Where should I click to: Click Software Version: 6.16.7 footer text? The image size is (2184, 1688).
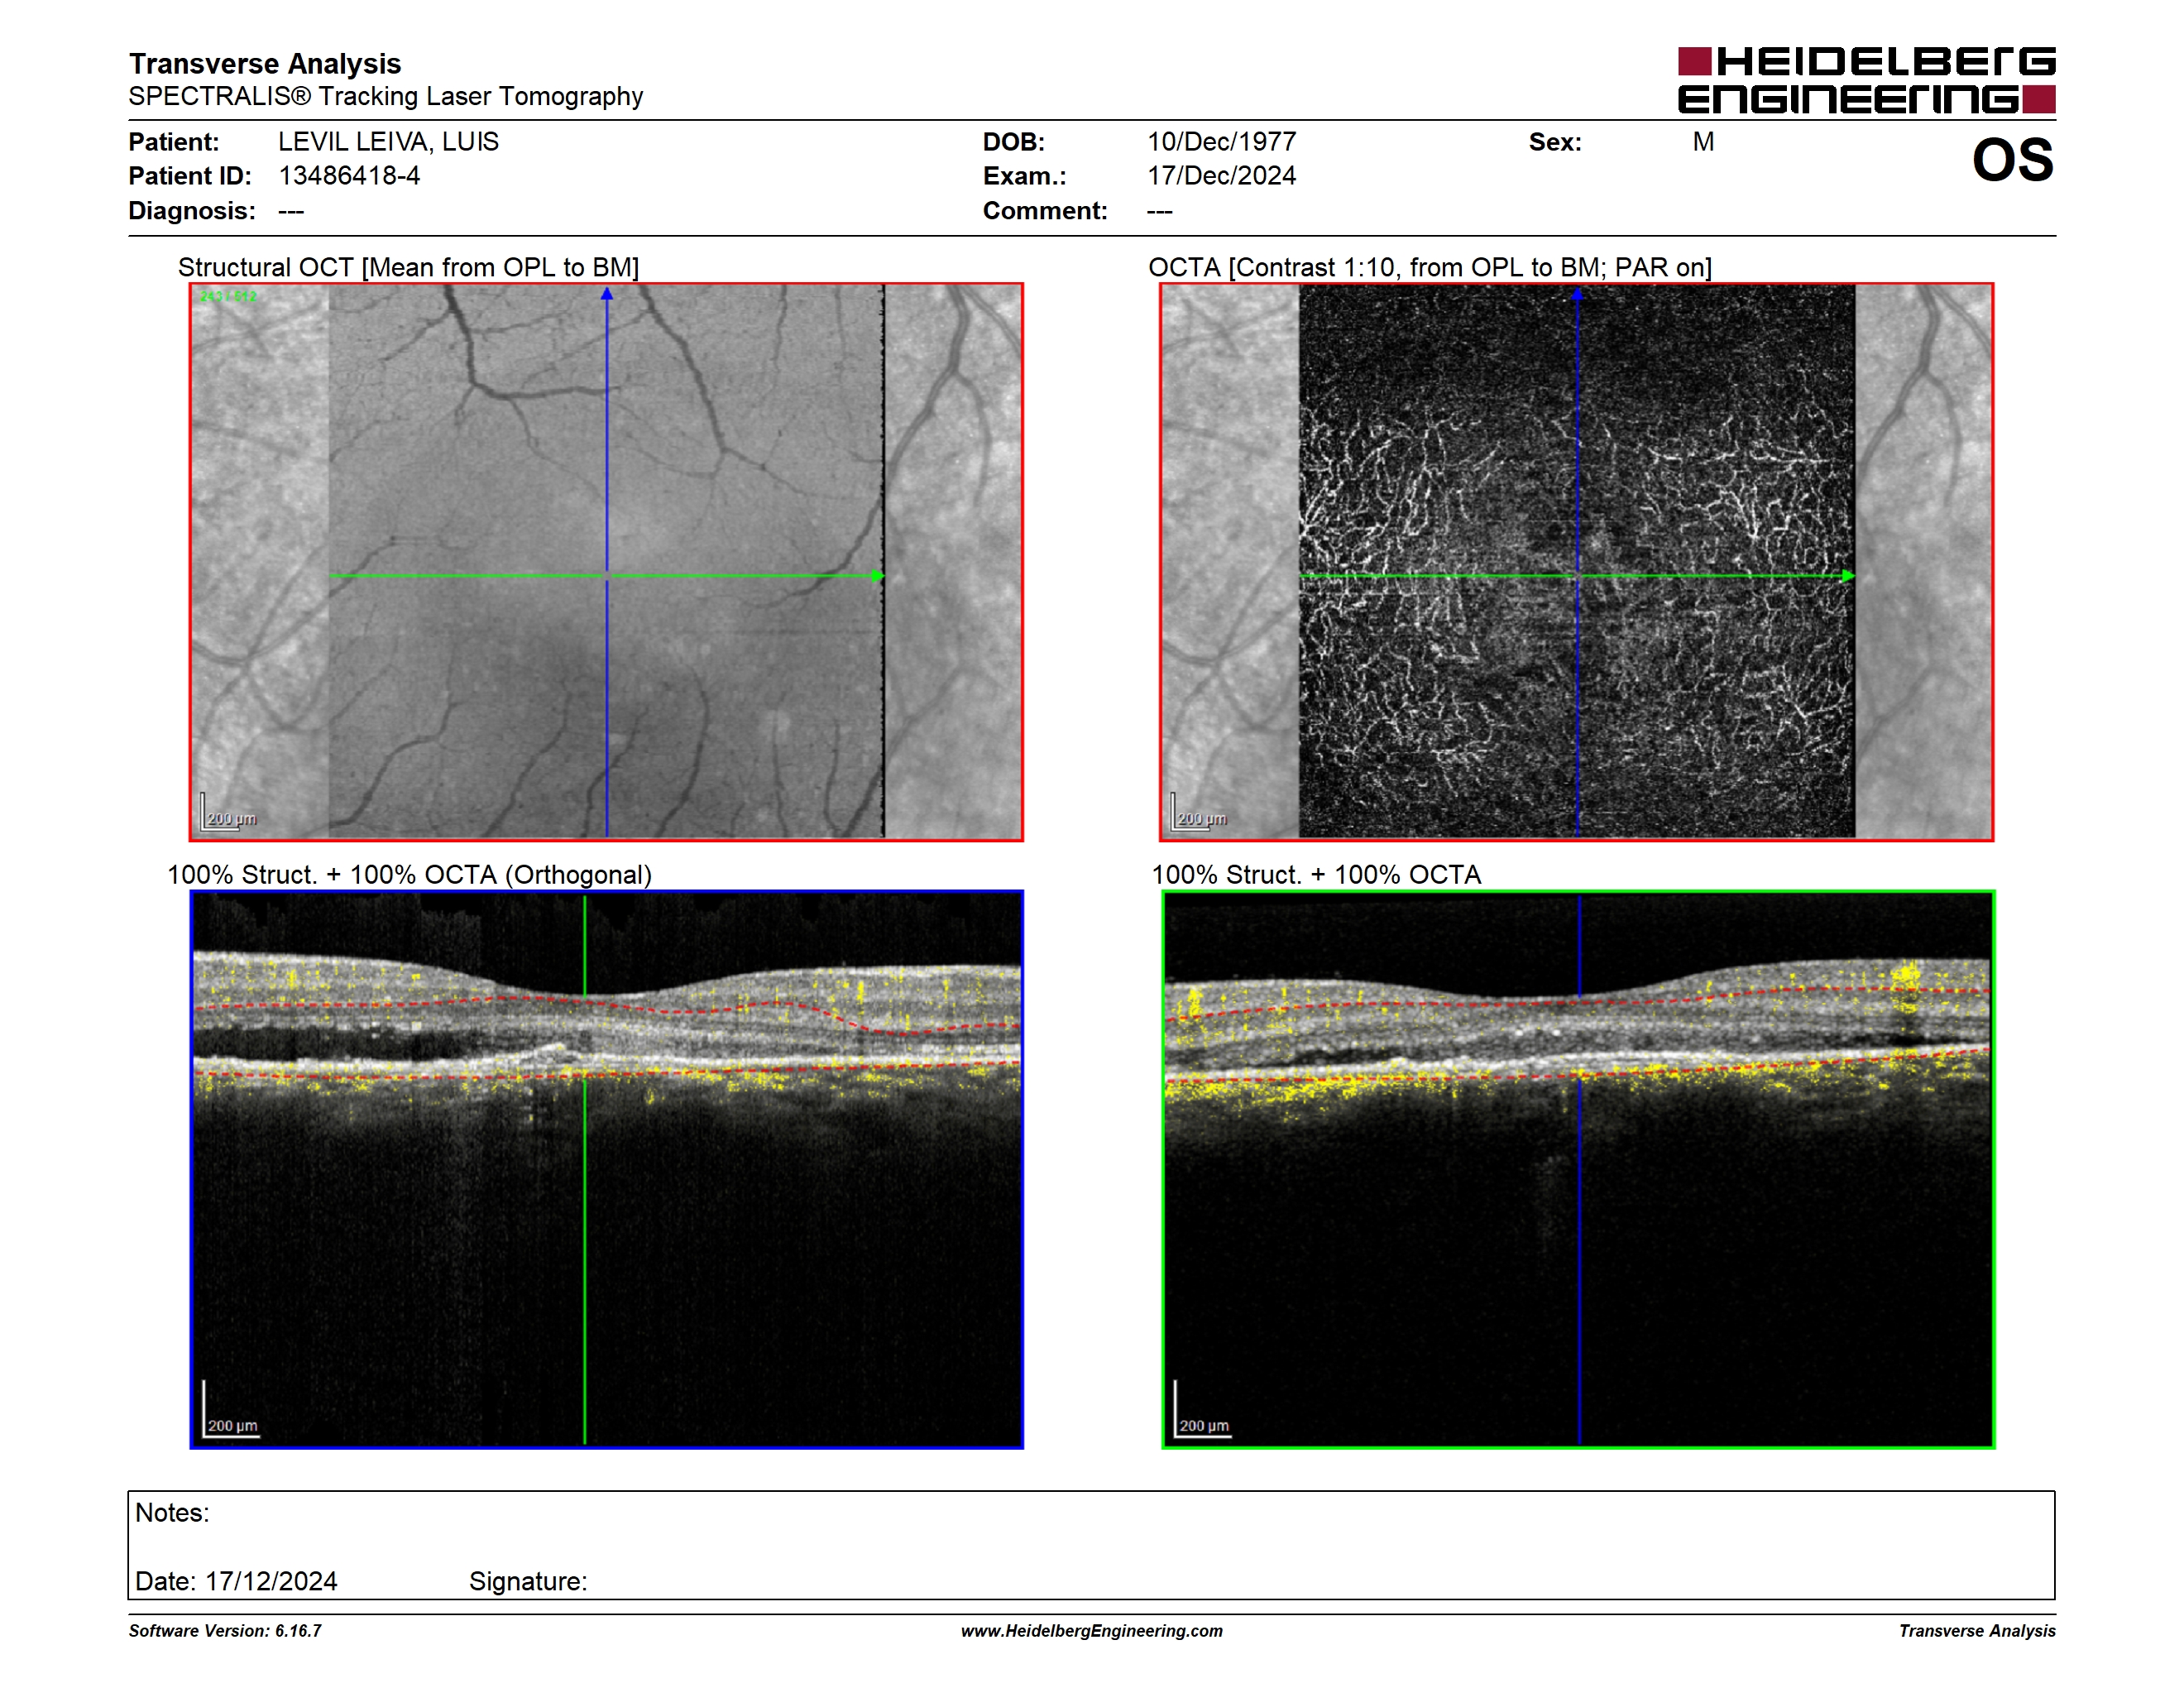tap(225, 1631)
